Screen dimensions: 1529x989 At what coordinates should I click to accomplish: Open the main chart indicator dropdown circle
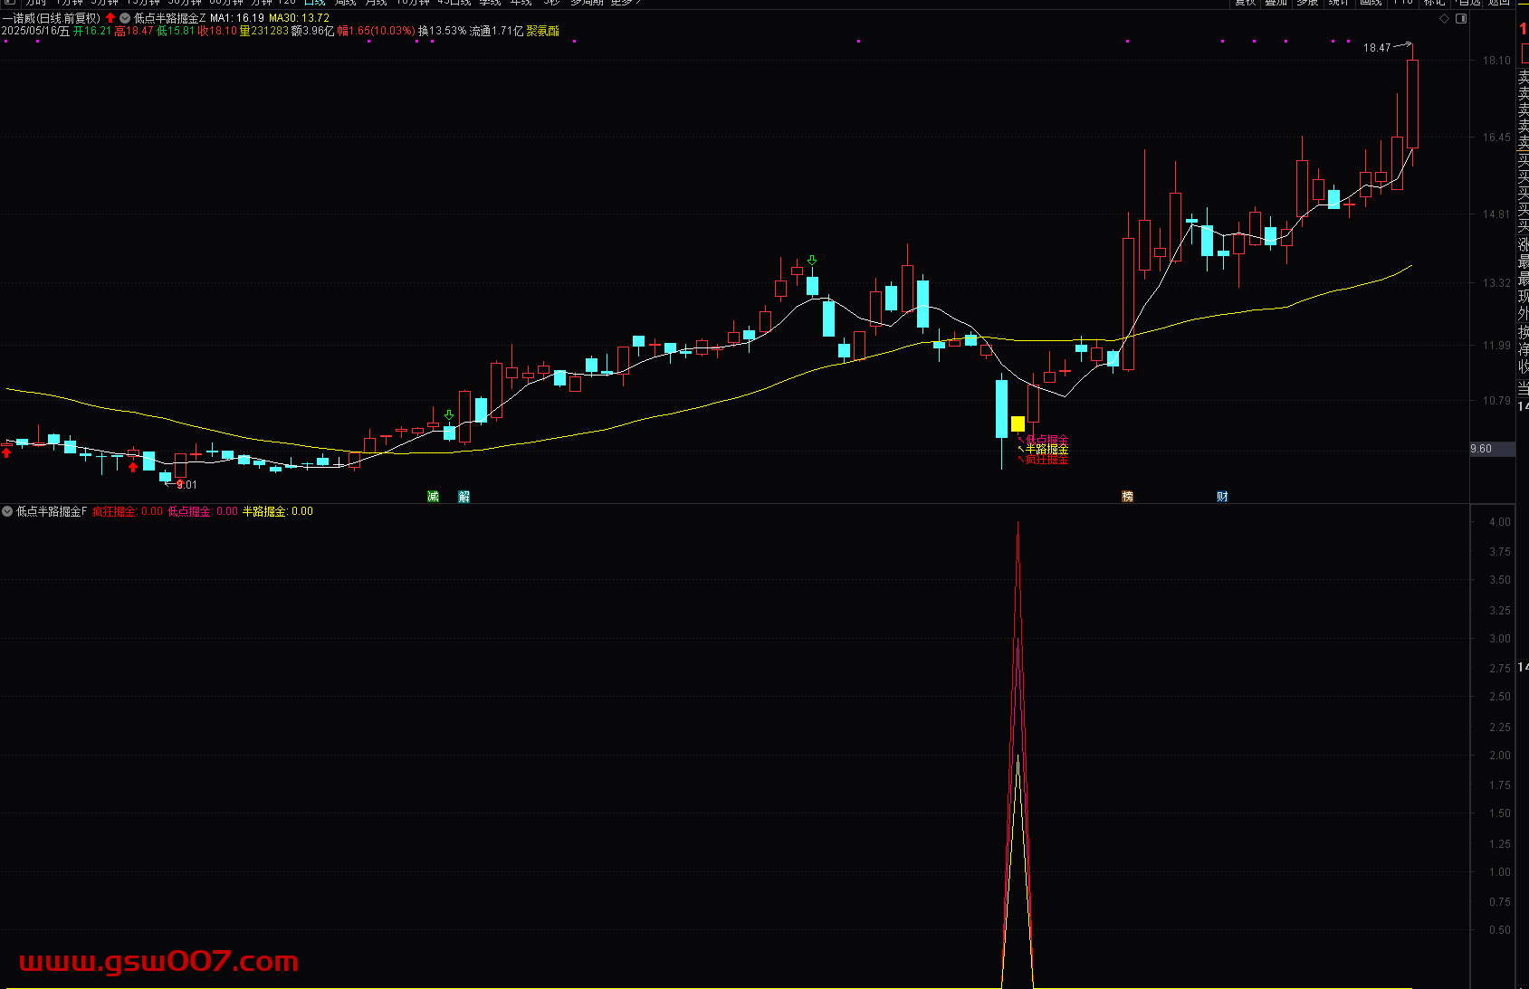click(125, 18)
